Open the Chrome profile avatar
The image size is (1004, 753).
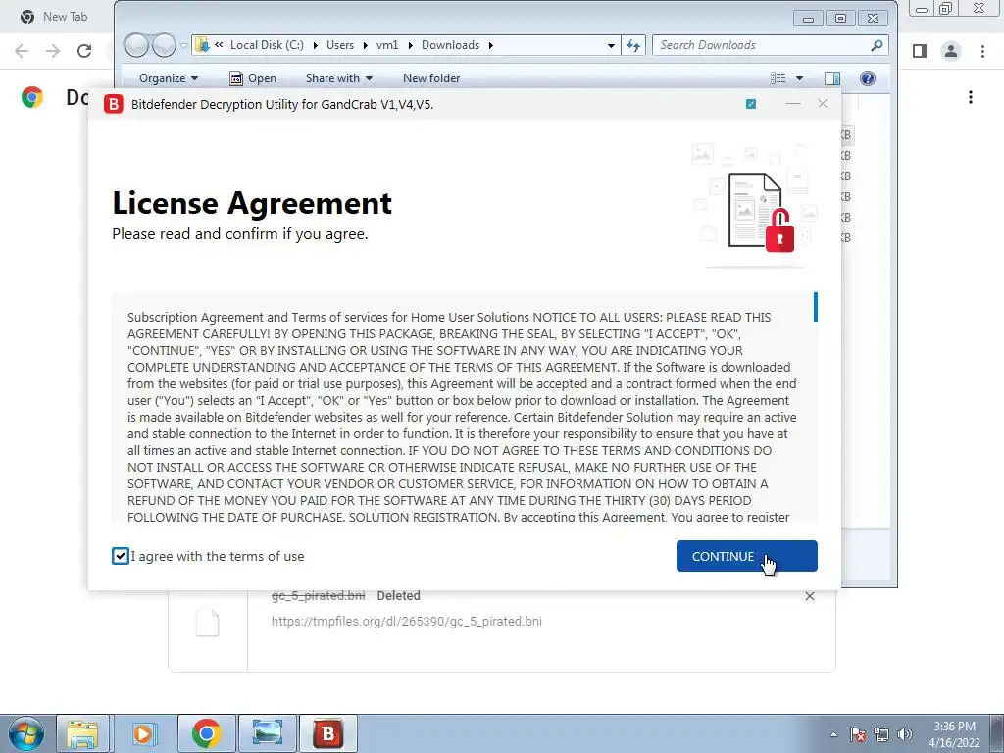coord(951,51)
